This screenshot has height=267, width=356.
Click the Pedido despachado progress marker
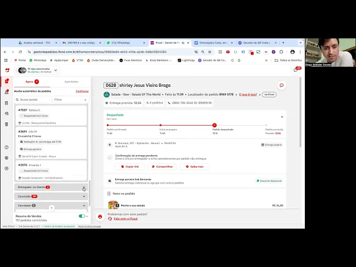pyautogui.click(x=215, y=125)
